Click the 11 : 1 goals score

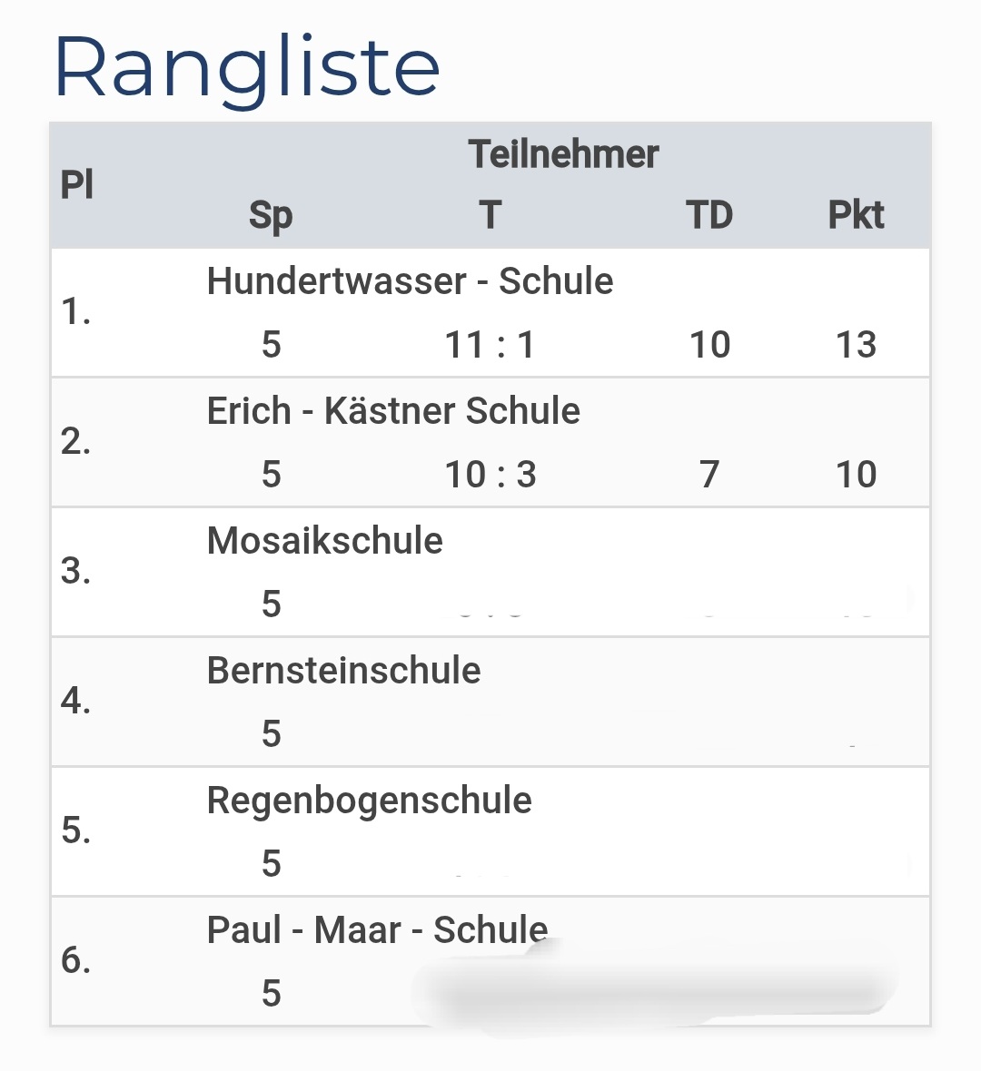point(490,345)
